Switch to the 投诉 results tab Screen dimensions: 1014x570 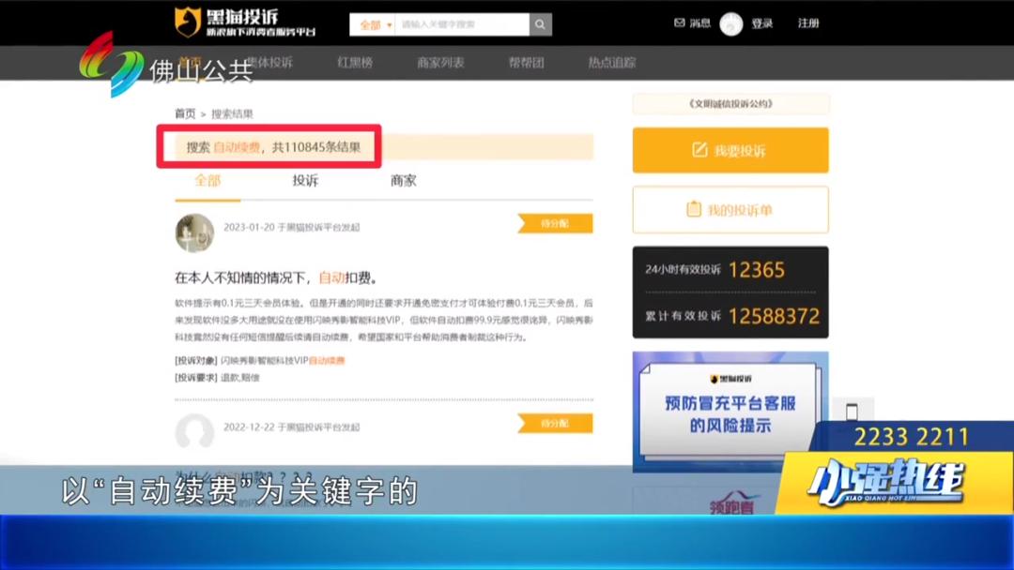click(305, 181)
